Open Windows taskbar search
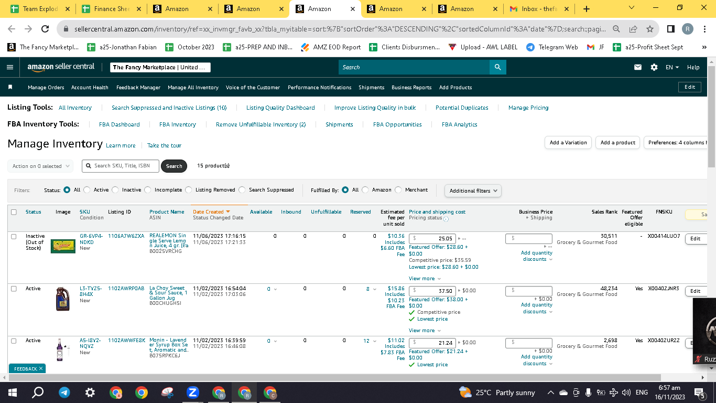Viewport: 716px width, 403px height. pyautogui.click(x=38, y=392)
